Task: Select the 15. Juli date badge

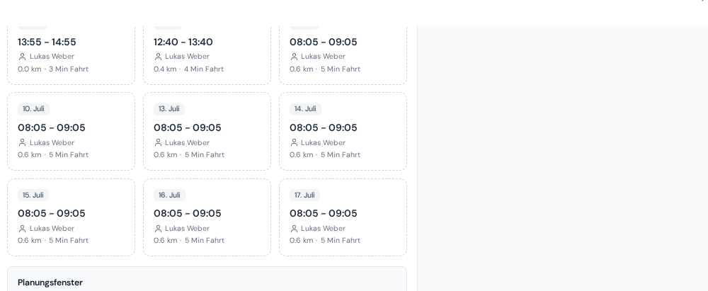Action: pos(33,195)
